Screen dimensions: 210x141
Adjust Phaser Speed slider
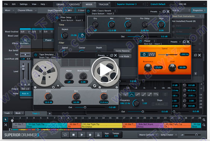coord(168,54)
